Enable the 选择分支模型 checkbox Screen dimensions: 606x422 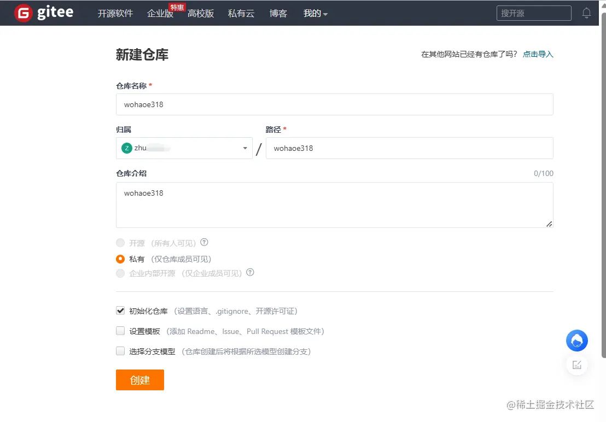[120, 351]
